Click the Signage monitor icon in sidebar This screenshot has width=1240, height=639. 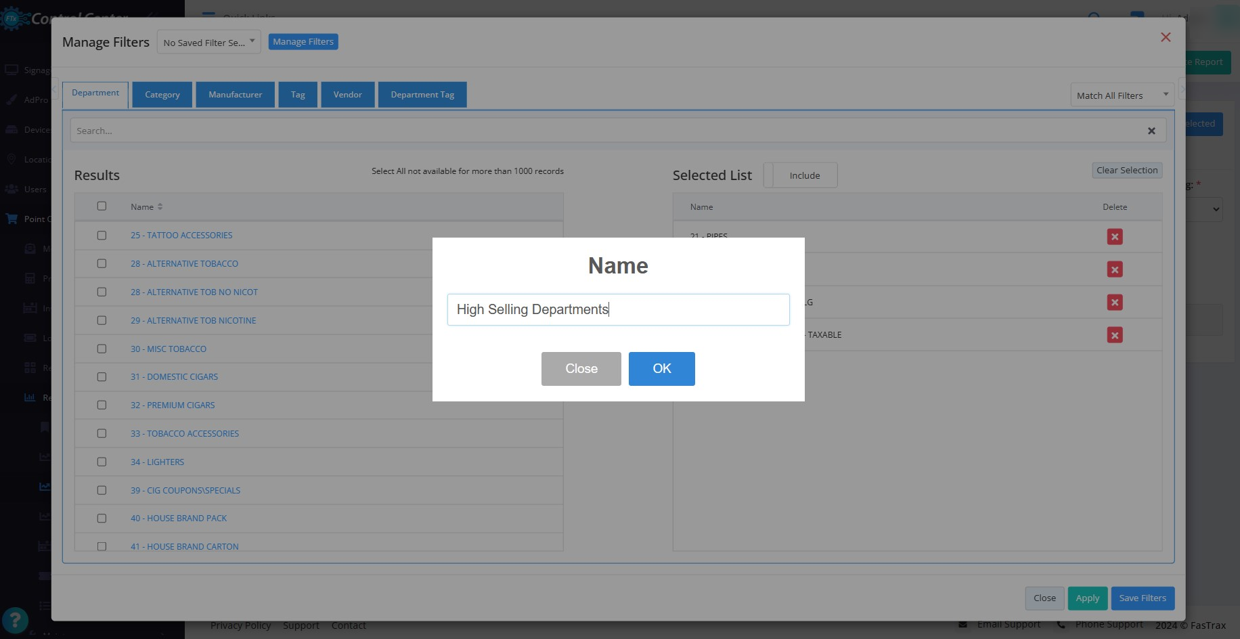click(x=12, y=70)
